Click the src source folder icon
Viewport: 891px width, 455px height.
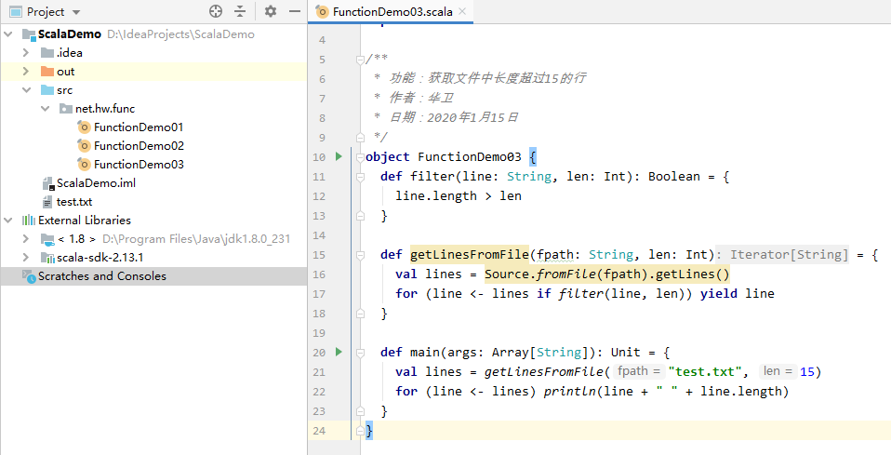pyautogui.click(x=47, y=90)
